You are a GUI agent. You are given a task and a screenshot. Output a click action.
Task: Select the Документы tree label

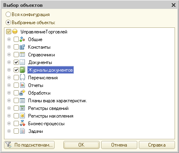40,62
